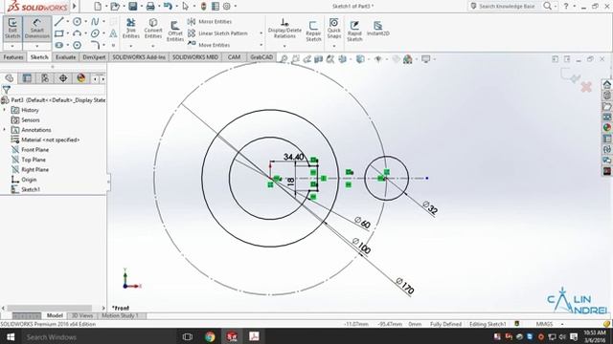Open the ConfigurationManager tab
The width and height of the screenshot is (613, 344).
pos(45,78)
